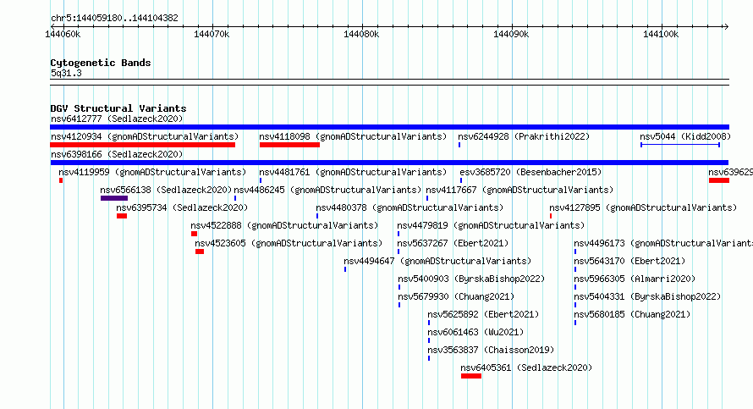Select the nsv5404331 (ByrskaBishop2022) label
This screenshot has height=409, width=753.
click(x=647, y=296)
